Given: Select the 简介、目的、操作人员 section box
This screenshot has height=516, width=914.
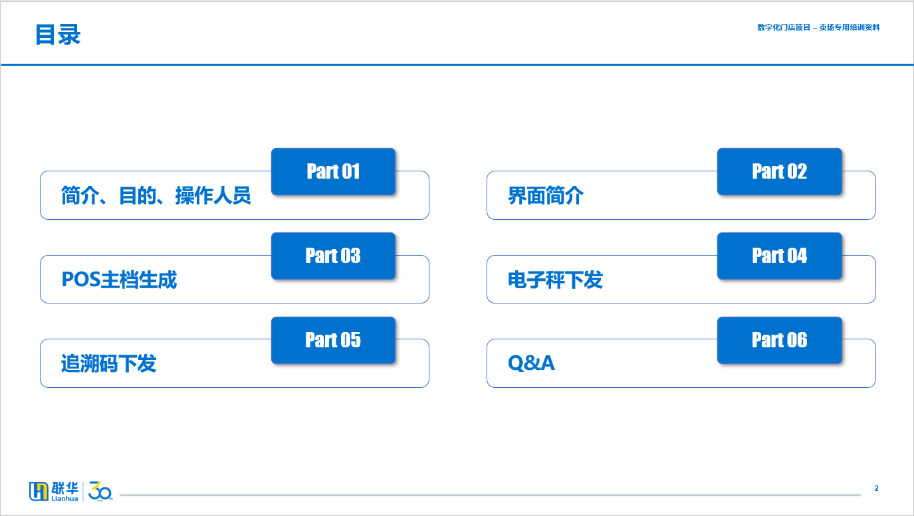Looking at the screenshot, I should [x=234, y=195].
